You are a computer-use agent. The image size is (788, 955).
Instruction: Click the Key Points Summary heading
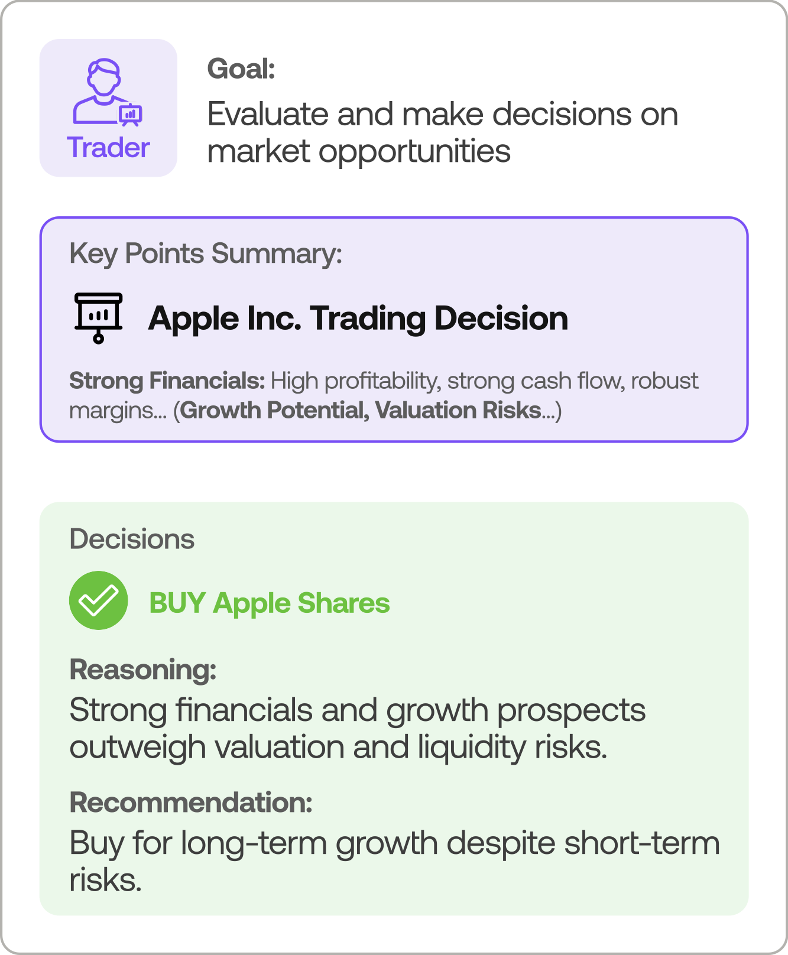point(206,254)
